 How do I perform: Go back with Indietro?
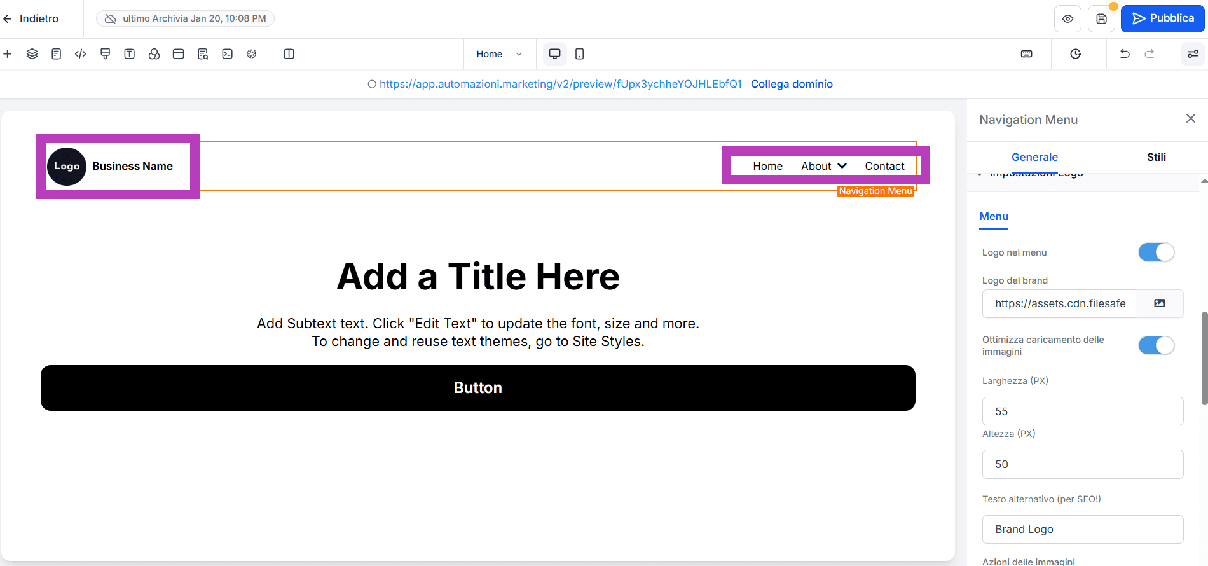point(31,18)
